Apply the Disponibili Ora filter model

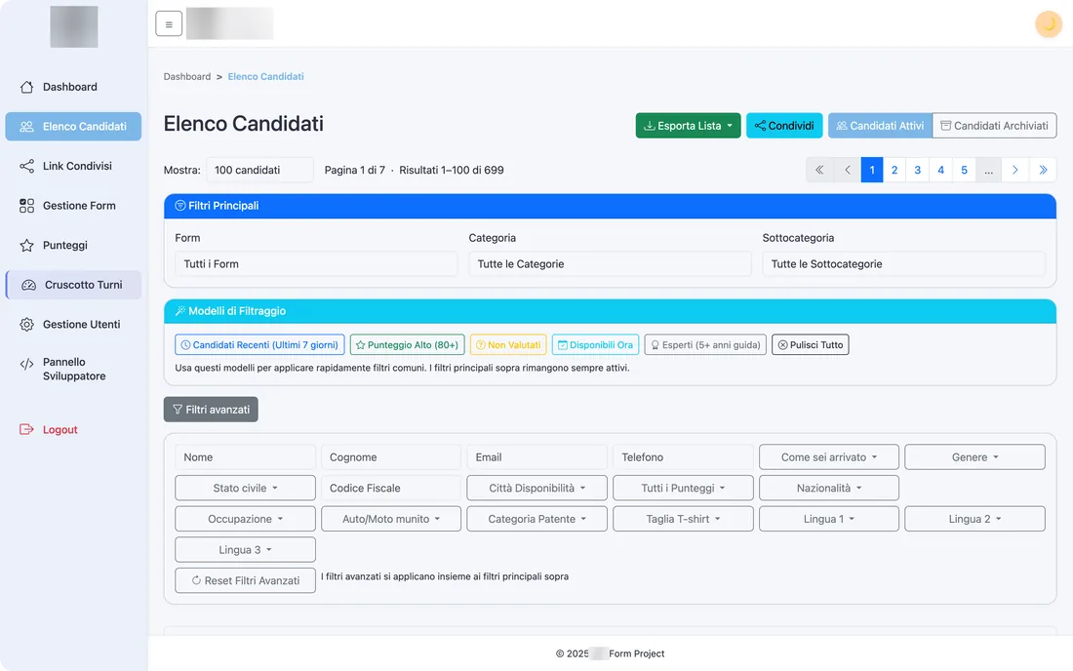595,344
